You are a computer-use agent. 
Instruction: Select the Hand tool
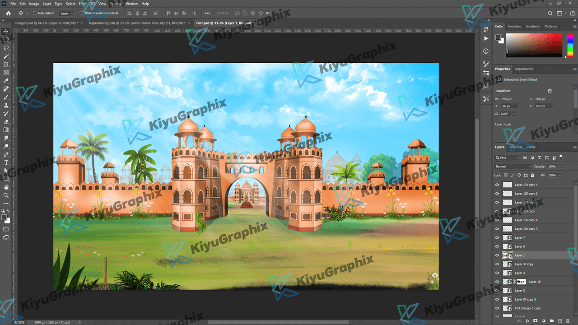pyautogui.click(x=6, y=187)
